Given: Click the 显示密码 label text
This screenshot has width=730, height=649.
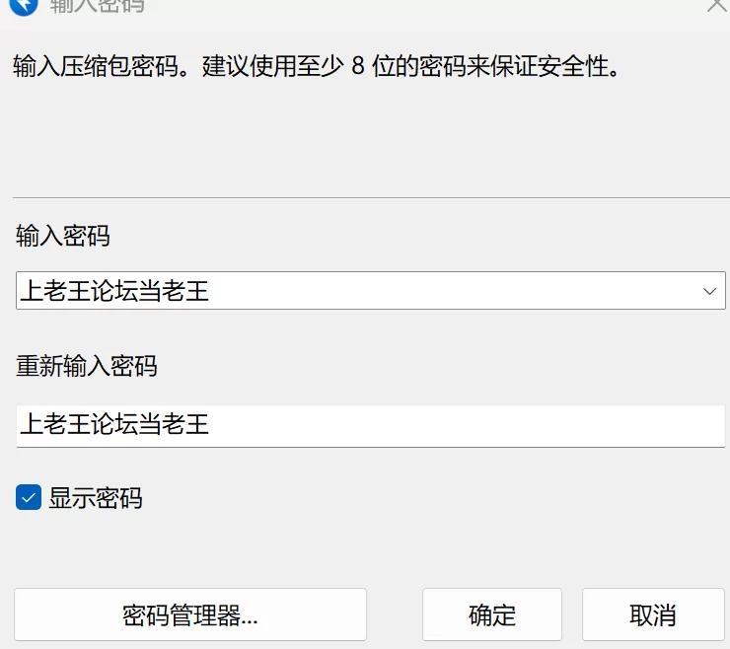Looking at the screenshot, I should click(96, 498).
